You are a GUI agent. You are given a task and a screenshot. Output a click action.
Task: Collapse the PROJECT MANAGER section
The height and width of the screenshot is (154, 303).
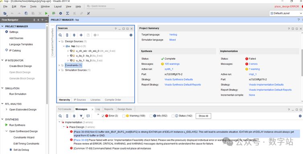[x=2, y=26]
